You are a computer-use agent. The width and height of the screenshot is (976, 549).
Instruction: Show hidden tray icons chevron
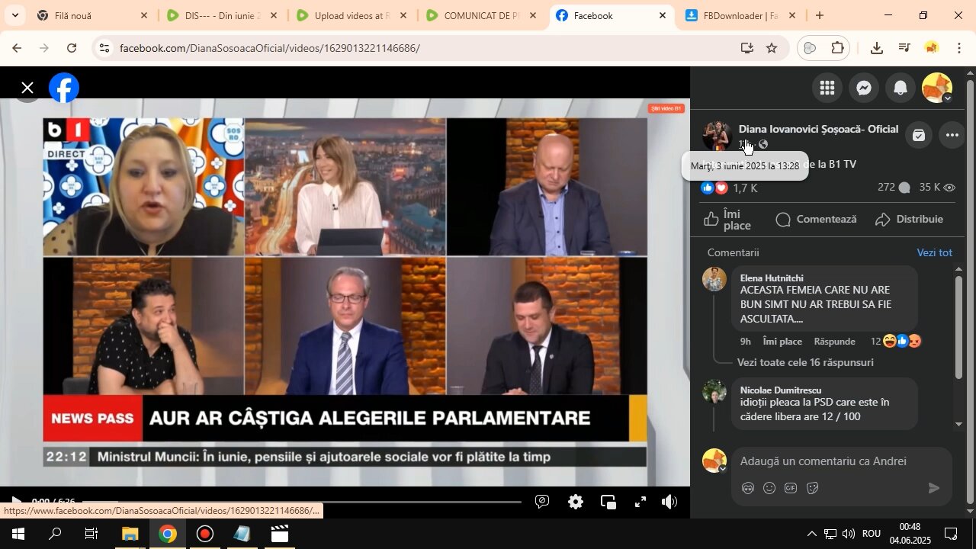pyautogui.click(x=811, y=534)
